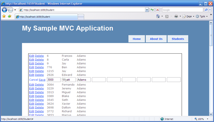214x122 pixels.
Task: Click the red Stop loading icon
Action: 157,10
